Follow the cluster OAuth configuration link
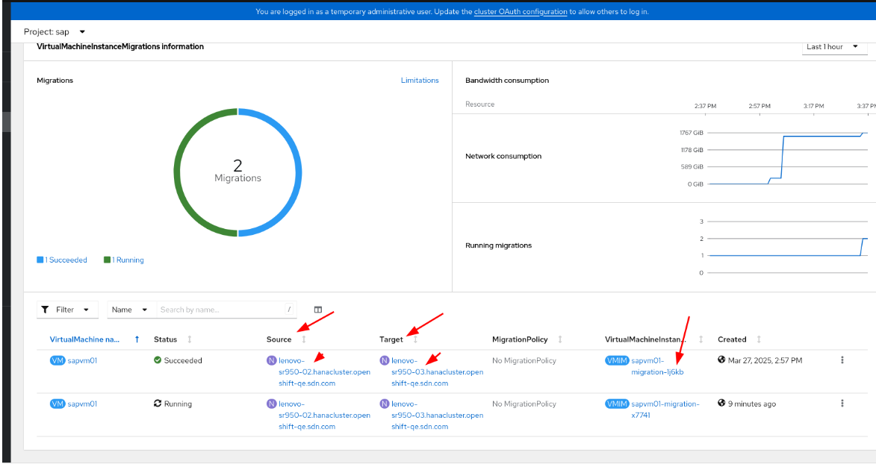The image size is (876, 464). (x=521, y=12)
